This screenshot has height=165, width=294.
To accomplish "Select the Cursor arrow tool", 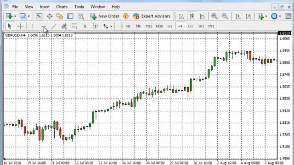I will point(9,26).
